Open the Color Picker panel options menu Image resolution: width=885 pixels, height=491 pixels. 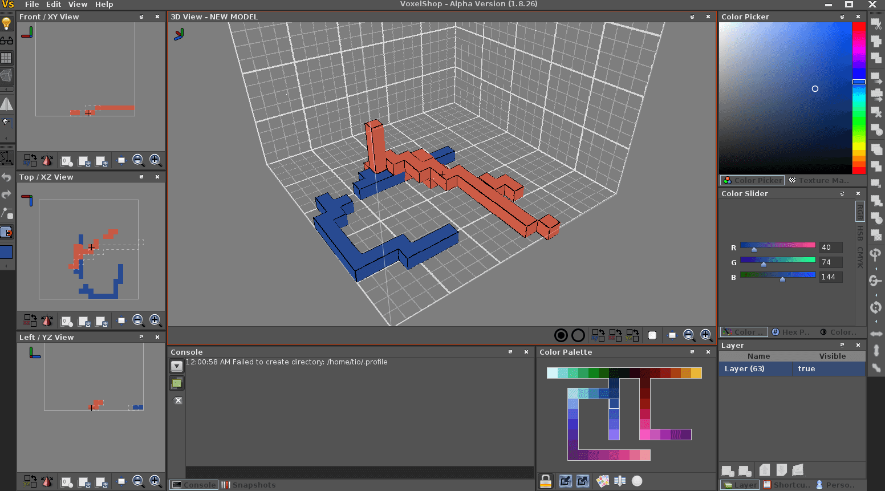[x=842, y=17]
